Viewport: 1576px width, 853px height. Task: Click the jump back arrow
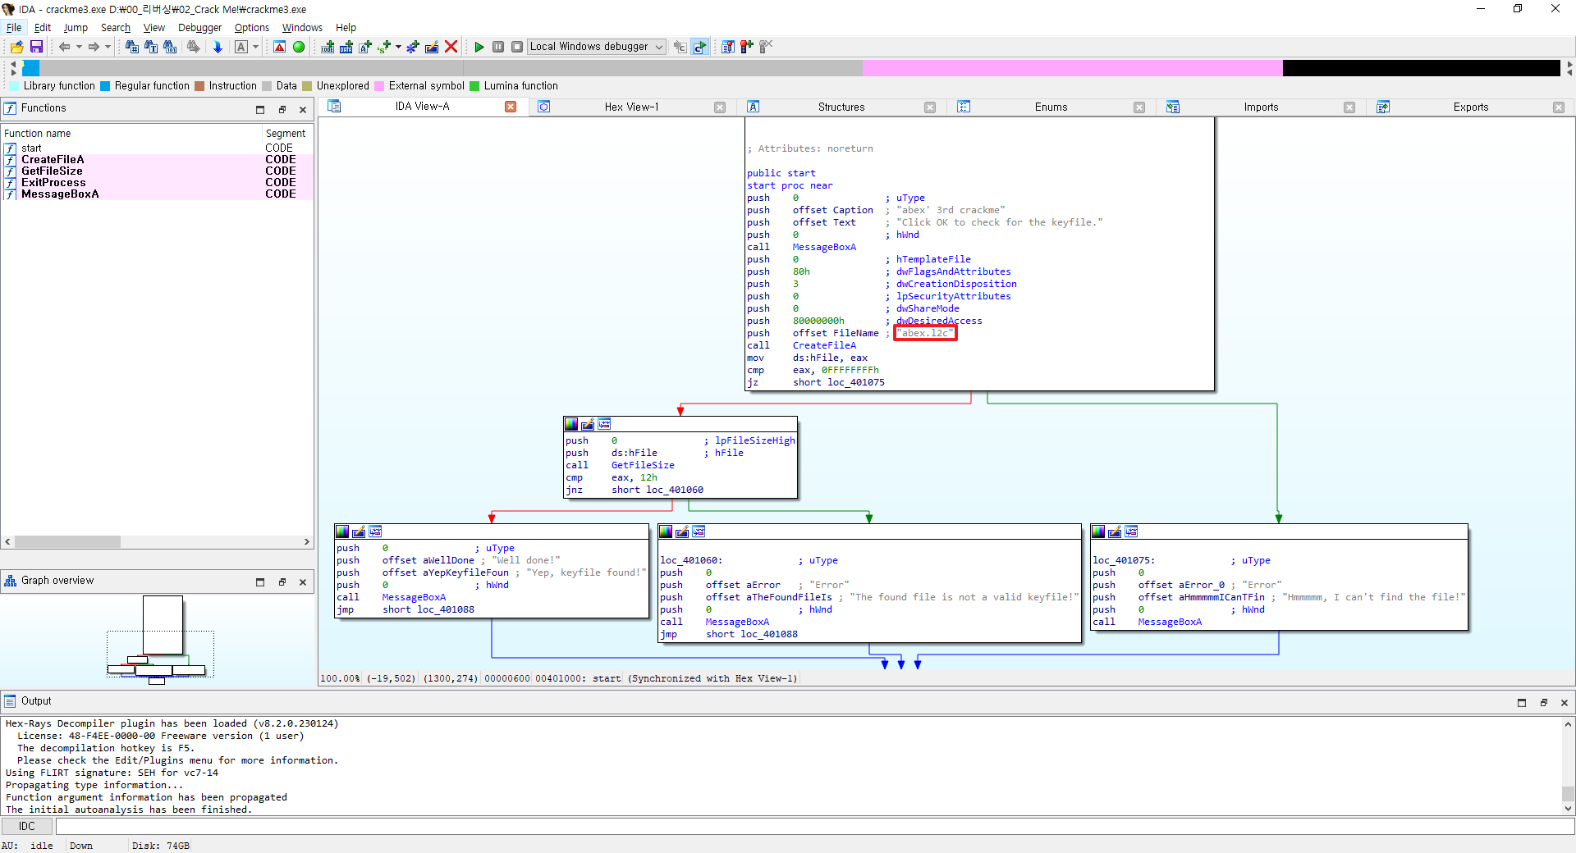[64, 47]
